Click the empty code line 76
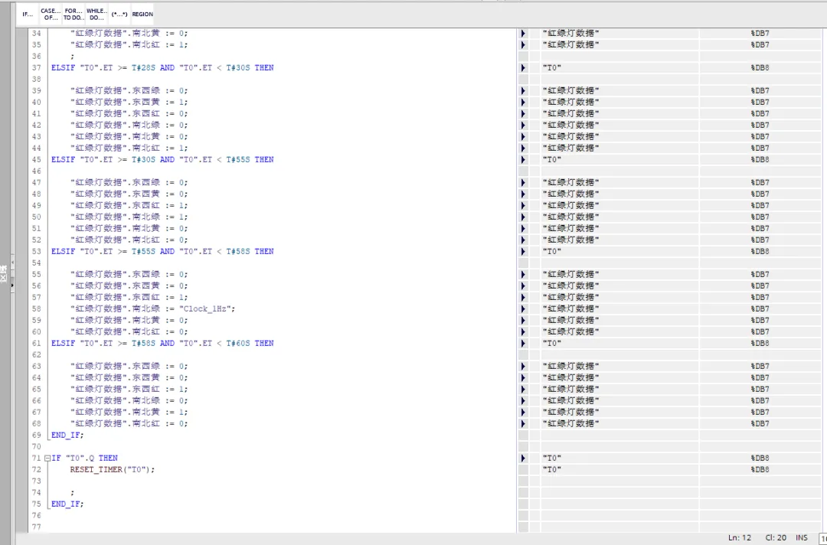The width and height of the screenshot is (827, 545). tap(282, 515)
